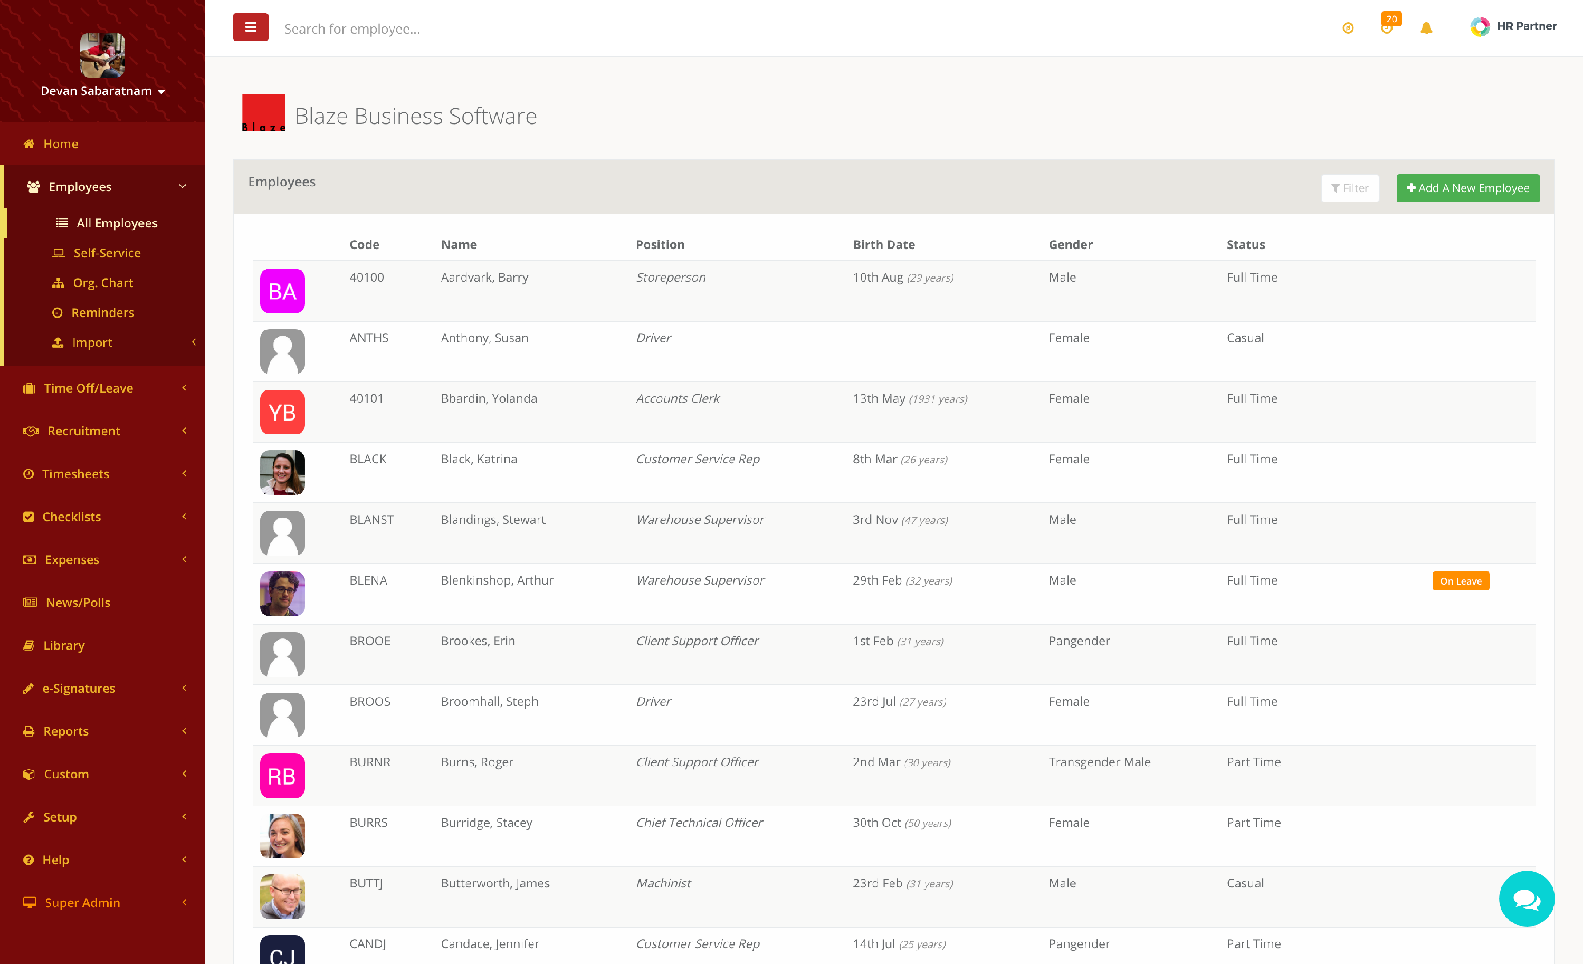The height and width of the screenshot is (964, 1583).
Task: Open Reminders in the sidebar
Action: (x=102, y=313)
